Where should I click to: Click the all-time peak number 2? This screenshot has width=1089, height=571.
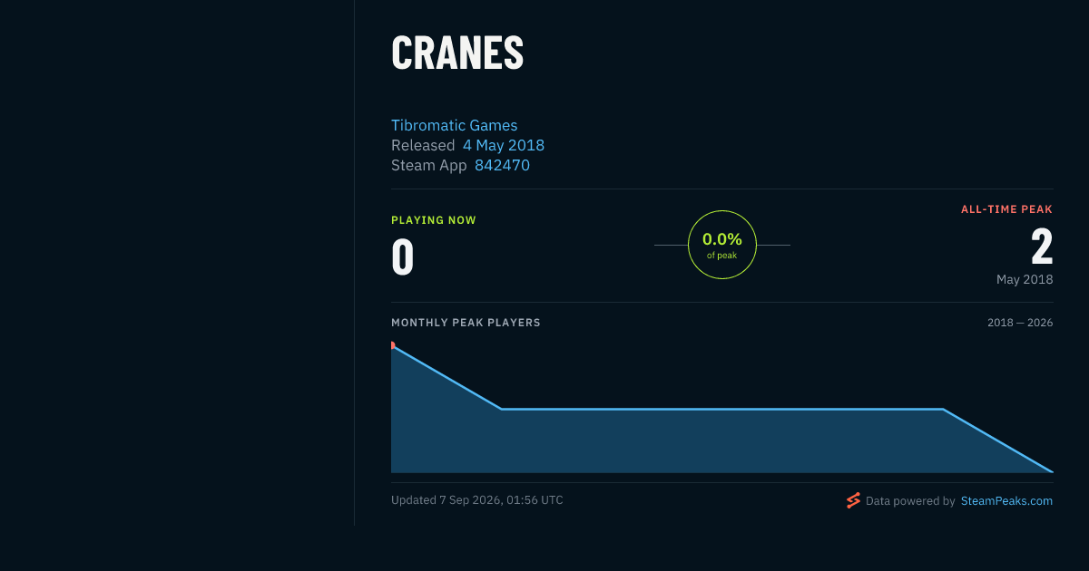[1042, 247]
